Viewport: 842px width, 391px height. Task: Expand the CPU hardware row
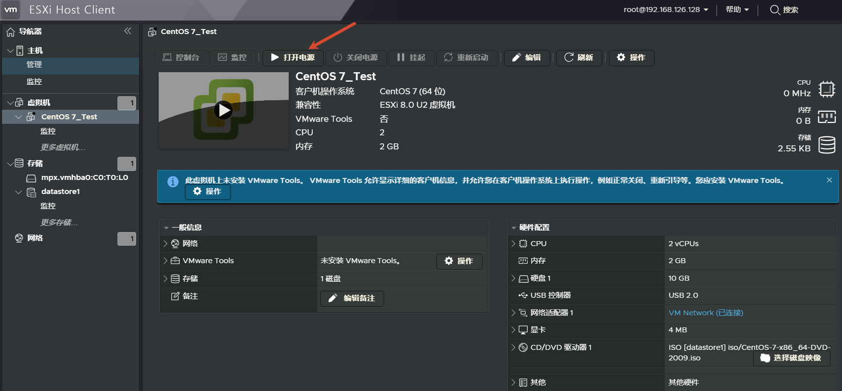pyautogui.click(x=513, y=244)
